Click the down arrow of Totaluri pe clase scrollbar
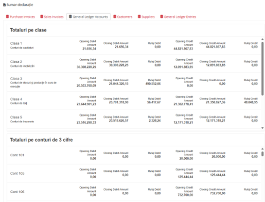 [x=262, y=128]
